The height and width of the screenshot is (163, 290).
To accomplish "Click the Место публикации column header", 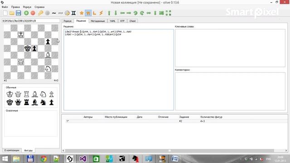I will click(x=116, y=117).
